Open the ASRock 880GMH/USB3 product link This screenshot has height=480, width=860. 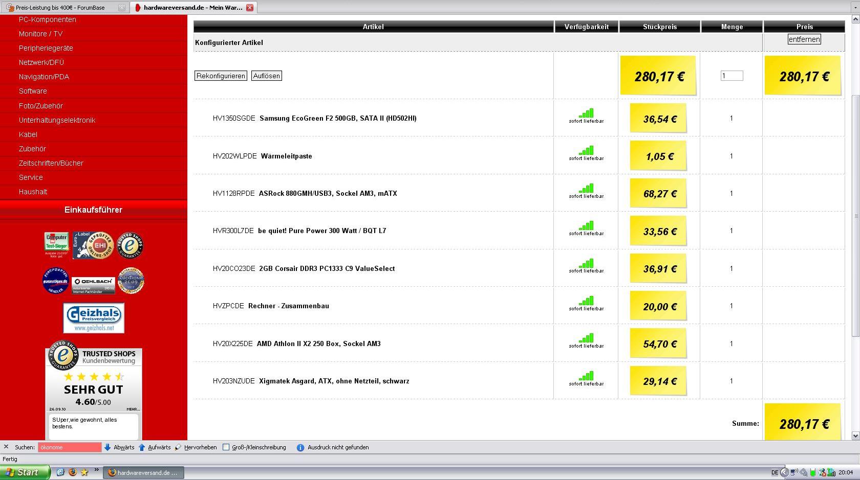(x=328, y=193)
